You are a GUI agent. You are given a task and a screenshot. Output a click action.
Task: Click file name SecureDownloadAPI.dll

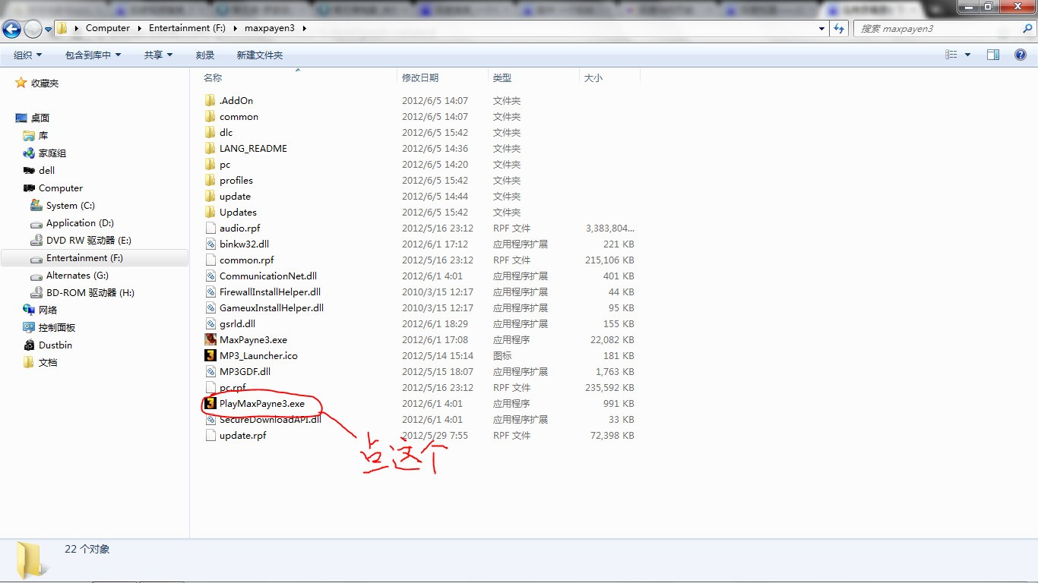click(x=271, y=419)
